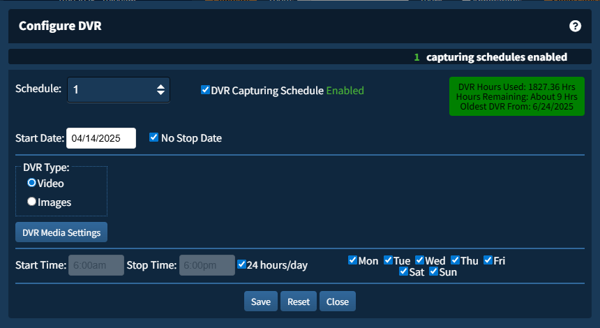Select the Video DVR type
The height and width of the screenshot is (328, 600).
(31, 183)
